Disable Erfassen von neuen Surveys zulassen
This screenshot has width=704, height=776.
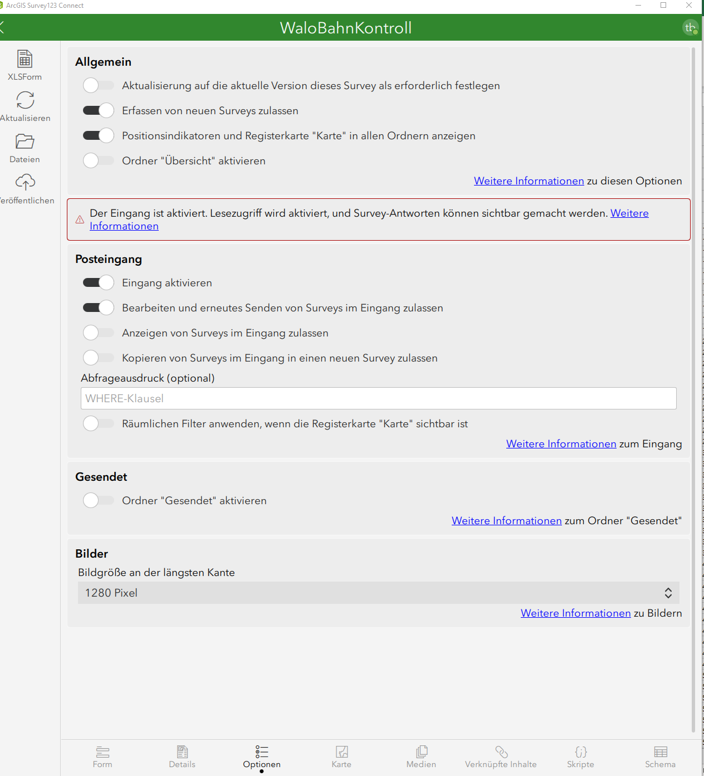(99, 110)
